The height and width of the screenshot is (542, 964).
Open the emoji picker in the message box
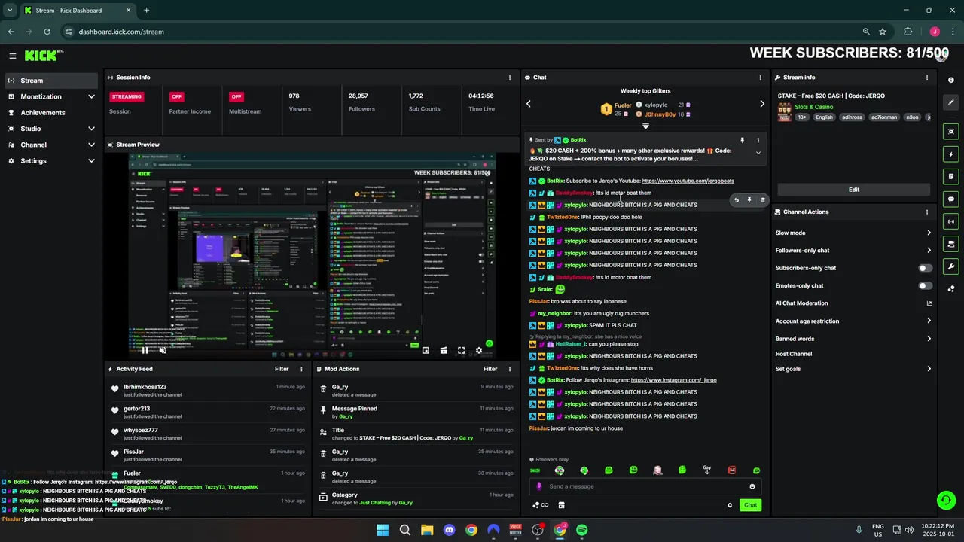[x=752, y=486]
